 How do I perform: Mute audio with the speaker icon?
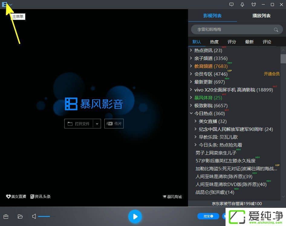[34, 216]
